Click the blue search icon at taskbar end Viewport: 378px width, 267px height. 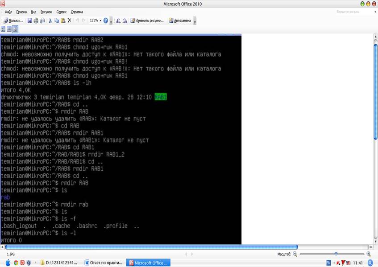pyautogui.click(x=370, y=263)
